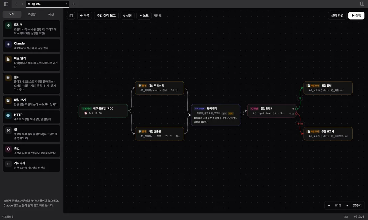Click the 기다리기 pause icon
Viewport: 368px width, 220px height.
coord(8,164)
